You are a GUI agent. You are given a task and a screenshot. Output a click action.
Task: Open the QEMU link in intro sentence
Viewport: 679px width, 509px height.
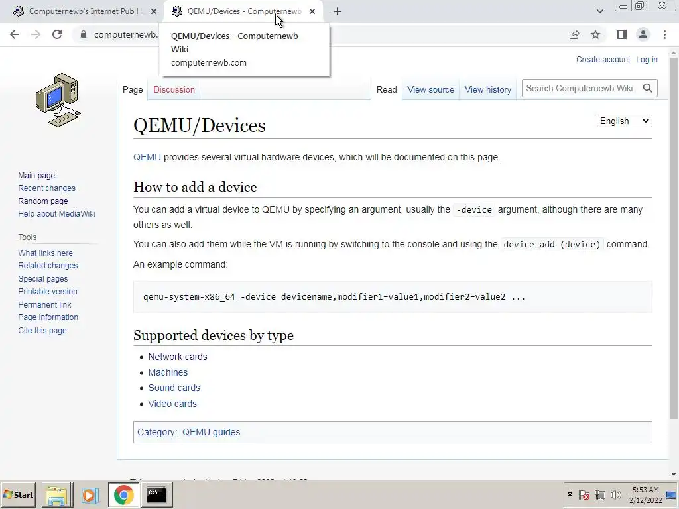[147, 157]
